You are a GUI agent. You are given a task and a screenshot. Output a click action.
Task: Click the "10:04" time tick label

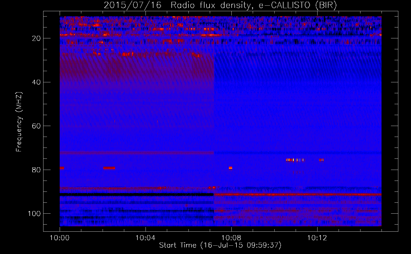pos(146,238)
